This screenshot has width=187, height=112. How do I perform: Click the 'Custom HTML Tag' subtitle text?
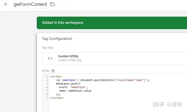pyautogui.click(x=70, y=60)
